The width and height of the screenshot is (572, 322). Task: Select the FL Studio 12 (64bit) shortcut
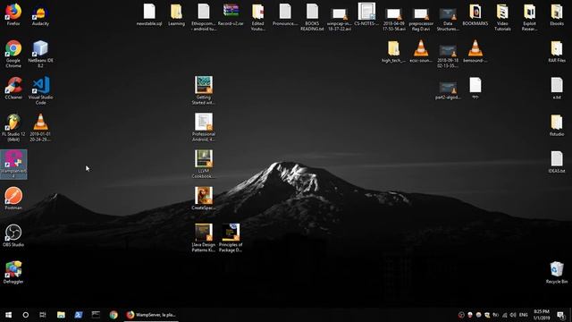(x=13, y=127)
